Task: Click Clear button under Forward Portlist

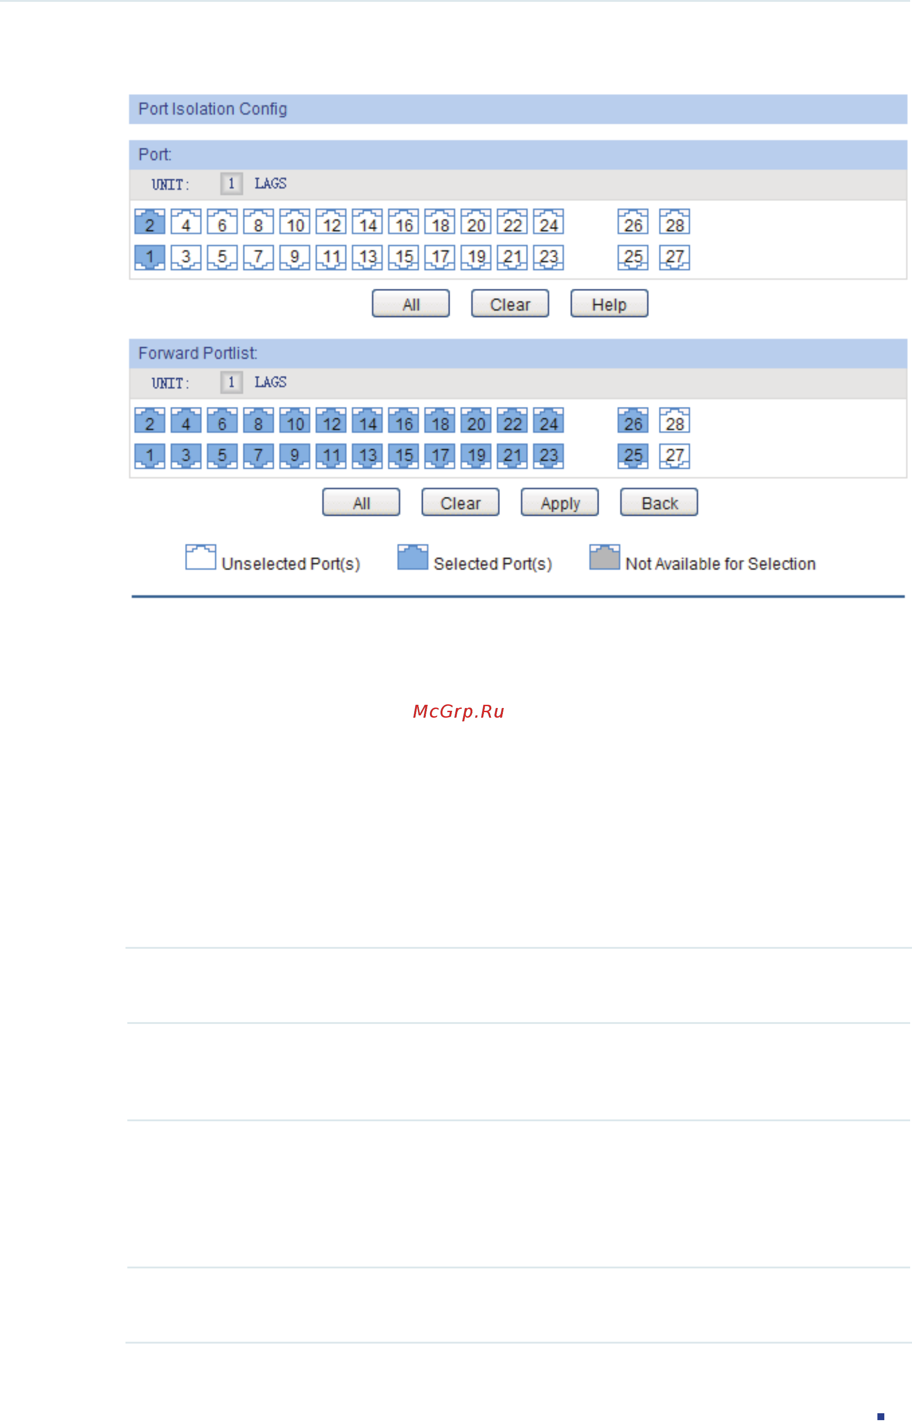Action: (x=460, y=503)
